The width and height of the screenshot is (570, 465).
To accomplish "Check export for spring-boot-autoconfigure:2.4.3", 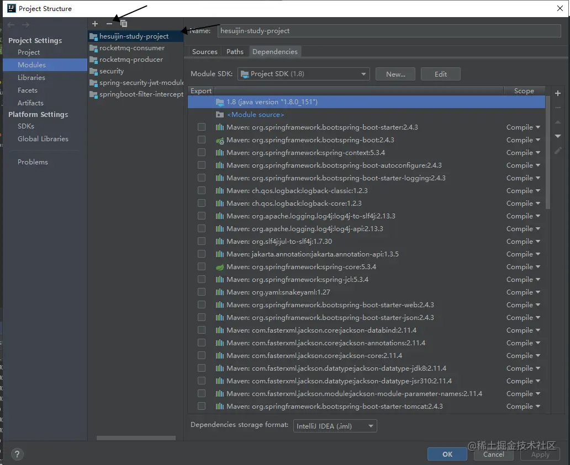I will click(202, 165).
